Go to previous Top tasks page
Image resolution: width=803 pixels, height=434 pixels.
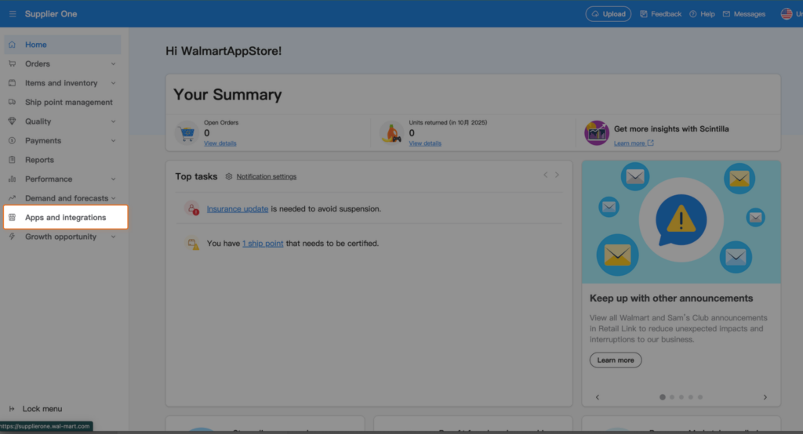546,175
